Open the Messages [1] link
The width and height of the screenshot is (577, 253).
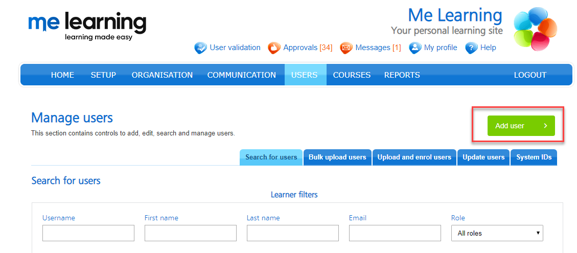[x=378, y=48]
